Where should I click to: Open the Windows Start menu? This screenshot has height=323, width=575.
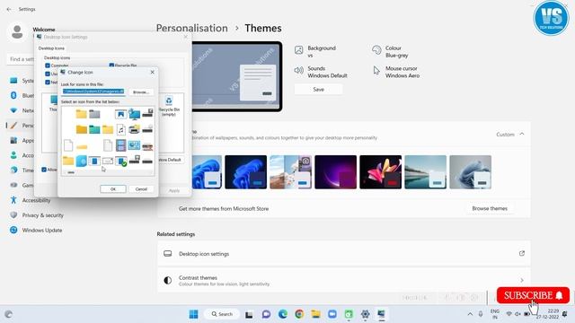[x=193, y=314]
